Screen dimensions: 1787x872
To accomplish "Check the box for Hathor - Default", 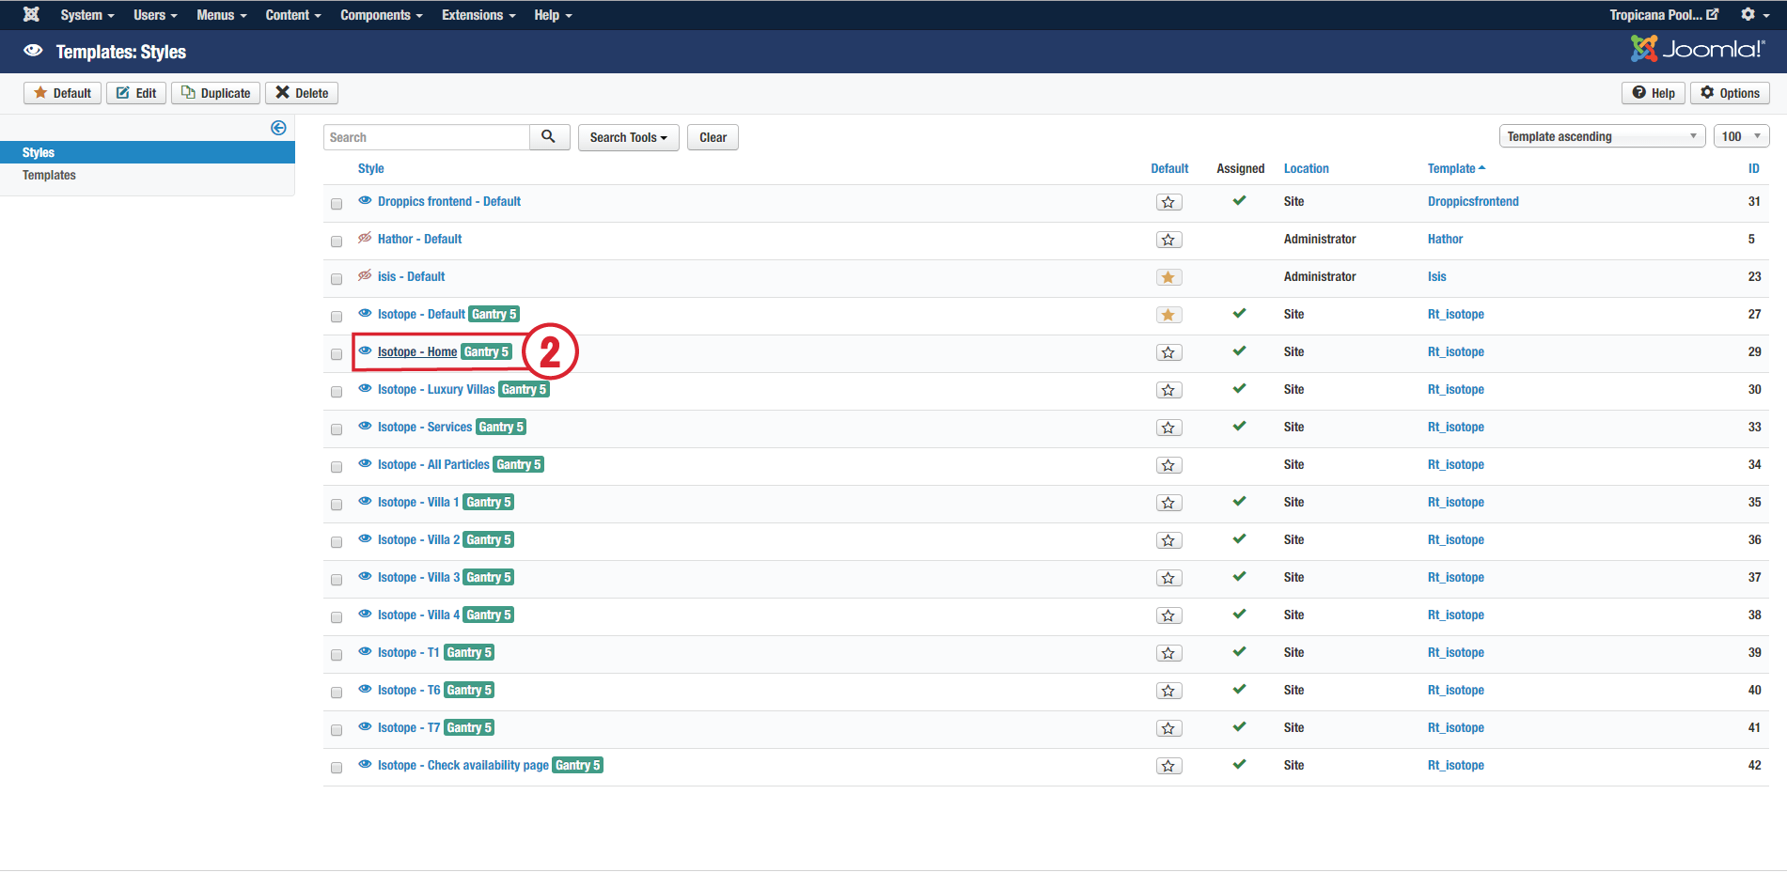I will click(x=337, y=241).
